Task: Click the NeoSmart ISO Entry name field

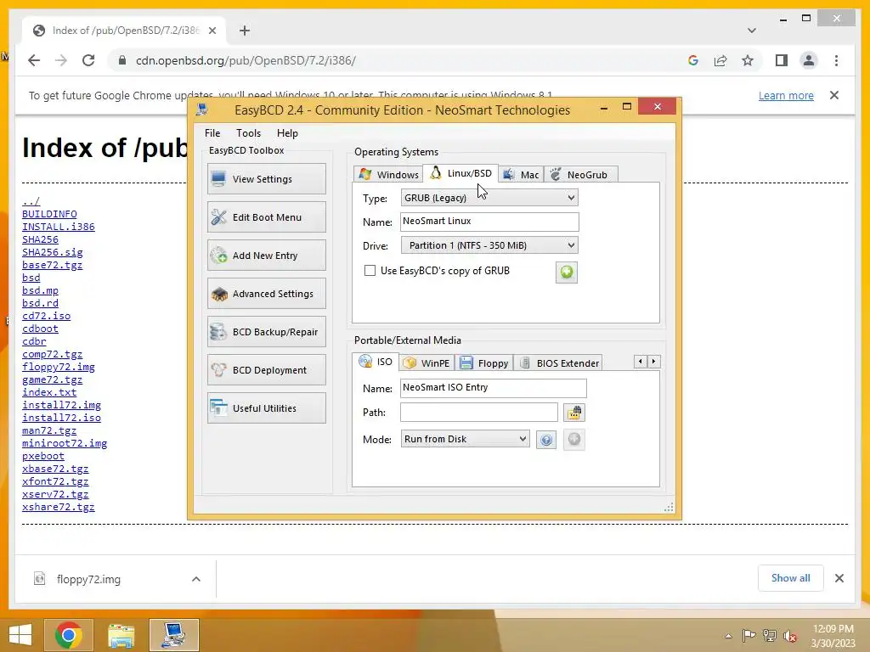Action: (494, 387)
